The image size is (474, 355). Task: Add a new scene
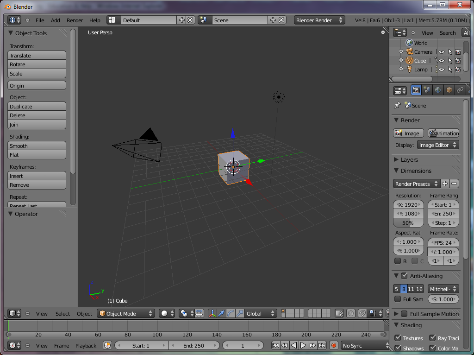(x=273, y=20)
